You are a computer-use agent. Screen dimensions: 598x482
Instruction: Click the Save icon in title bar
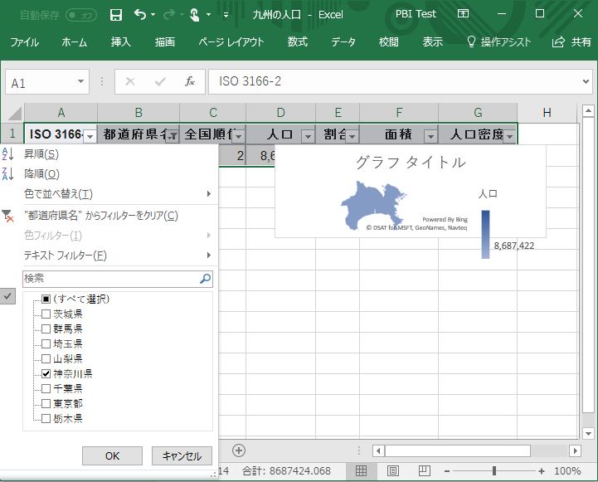(116, 14)
